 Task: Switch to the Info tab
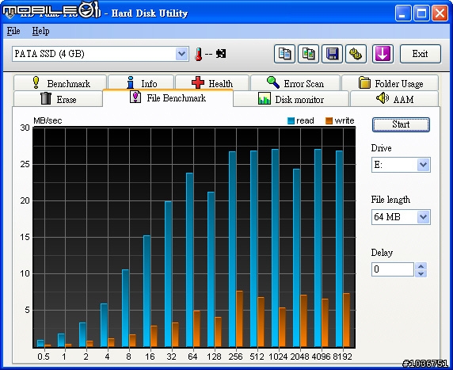[x=141, y=83]
